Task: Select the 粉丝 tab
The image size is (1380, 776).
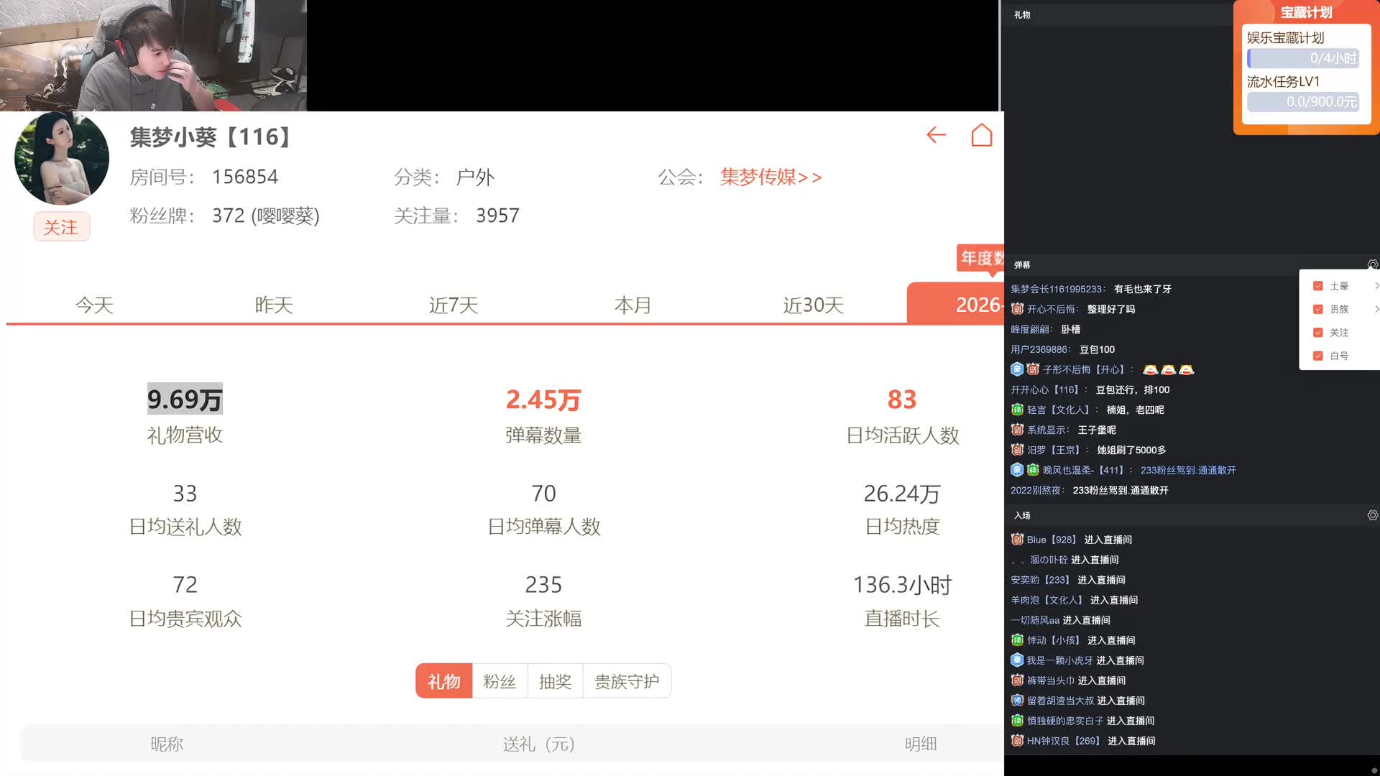Action: 500,681
